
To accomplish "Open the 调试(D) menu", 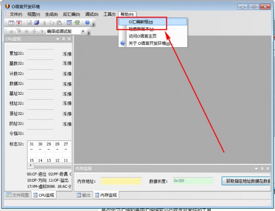I will click(92, 14).
